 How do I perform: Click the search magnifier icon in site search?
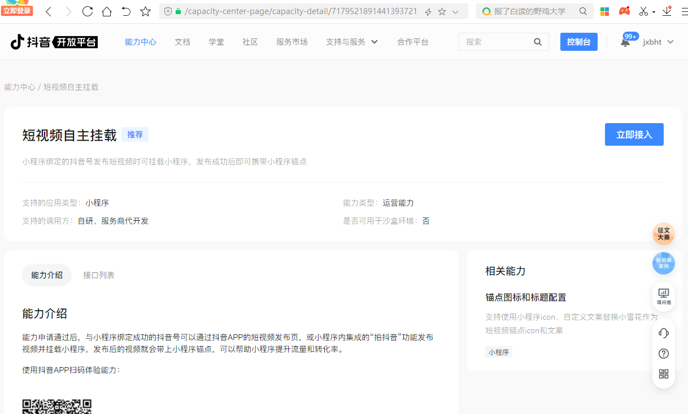537,42
